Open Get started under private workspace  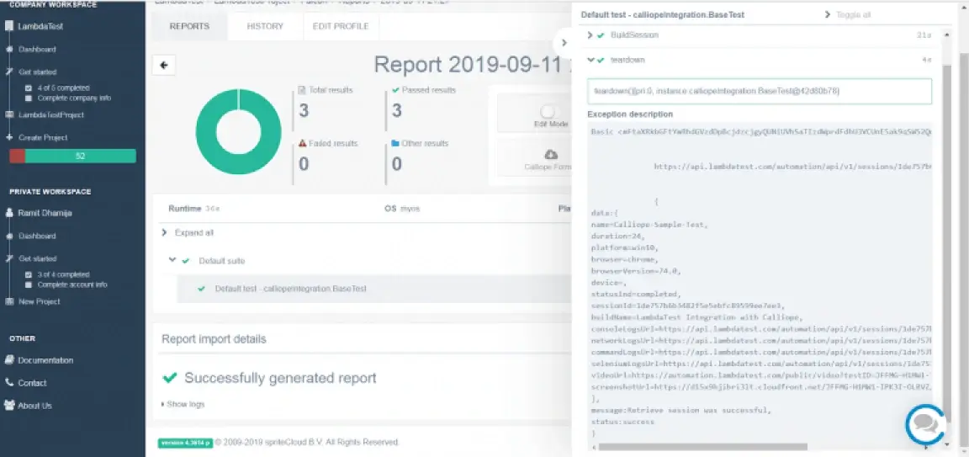[x=31, y=258]
